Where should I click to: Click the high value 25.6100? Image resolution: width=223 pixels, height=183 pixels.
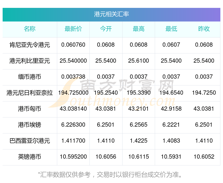[x=139, y=61]
